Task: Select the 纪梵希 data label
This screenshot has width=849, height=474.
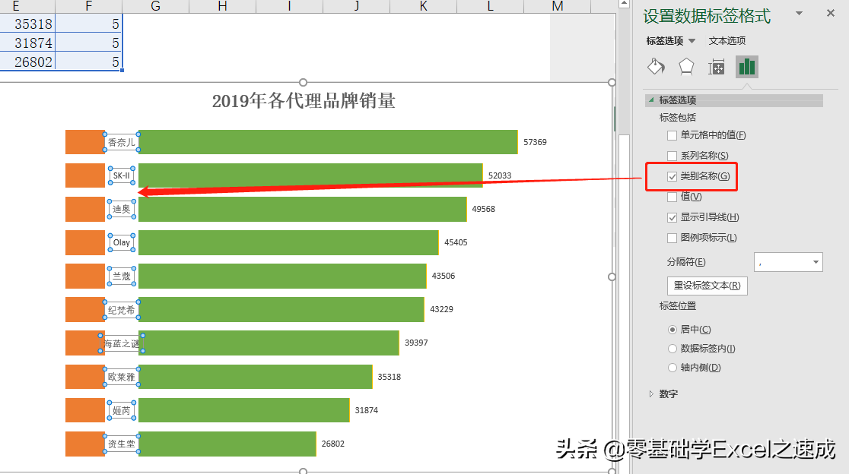Action: click(121, 310)
